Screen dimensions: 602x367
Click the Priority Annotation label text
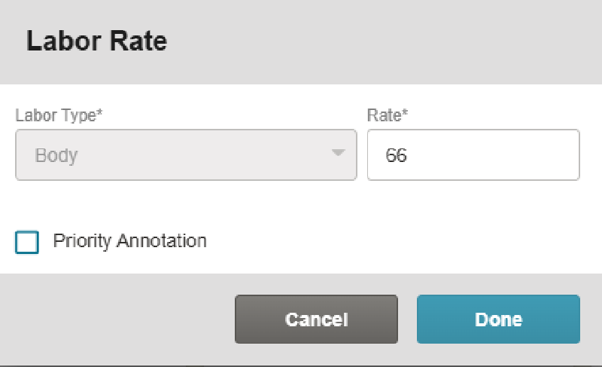pos(129,241)
